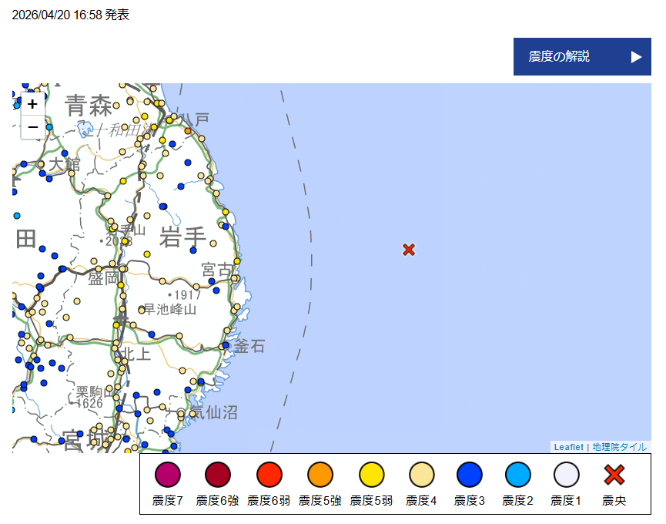
Task: Zoom in using the plus button
Action: pyautogui.click(x=32, y=103)
